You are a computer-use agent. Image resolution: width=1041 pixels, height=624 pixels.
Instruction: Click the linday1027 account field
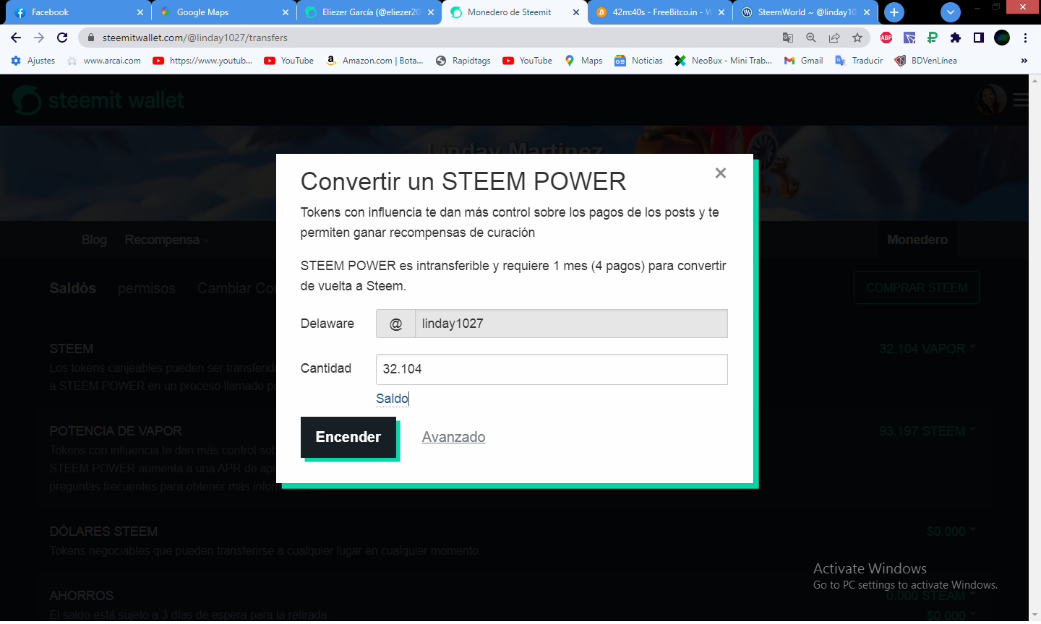[x=571, y=324]
